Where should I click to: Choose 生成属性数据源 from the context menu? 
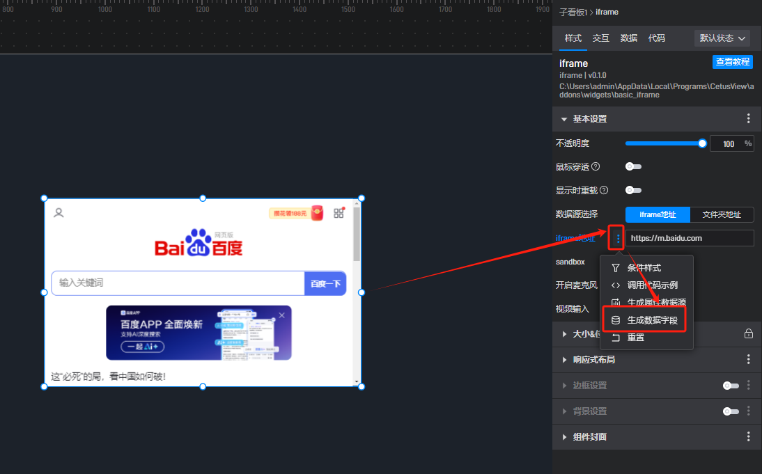(x=646, y=302)
